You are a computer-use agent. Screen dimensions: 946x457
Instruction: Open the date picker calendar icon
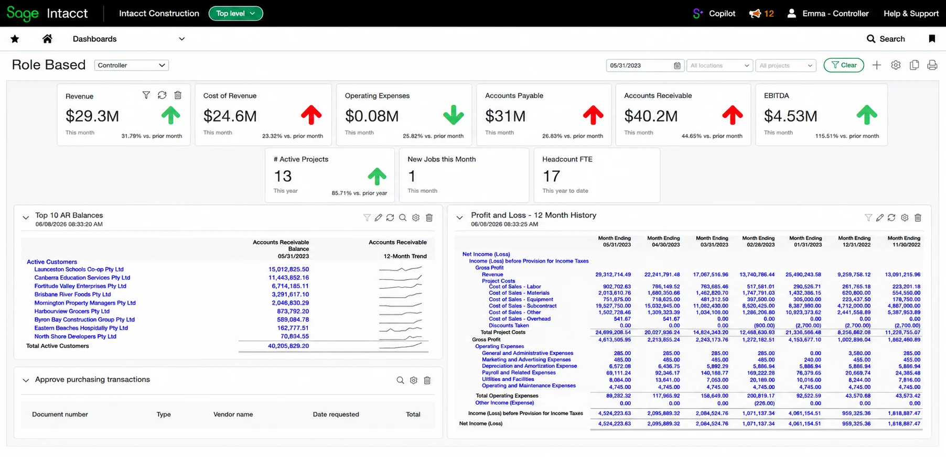click(x=677, y=66)
